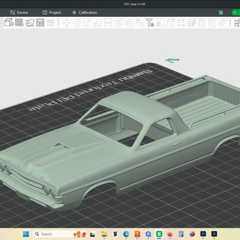240x240 pixels.
Task: Open Firefox from the taskbar
Action: pos(170,234)
